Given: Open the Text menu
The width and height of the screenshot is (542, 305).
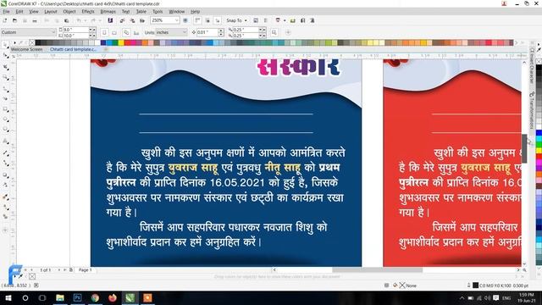Looking at the screenshot, I should [x=125, y=11].
